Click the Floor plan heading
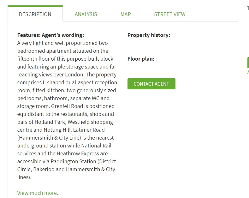The image size is (249, 198). coord(141,59)
